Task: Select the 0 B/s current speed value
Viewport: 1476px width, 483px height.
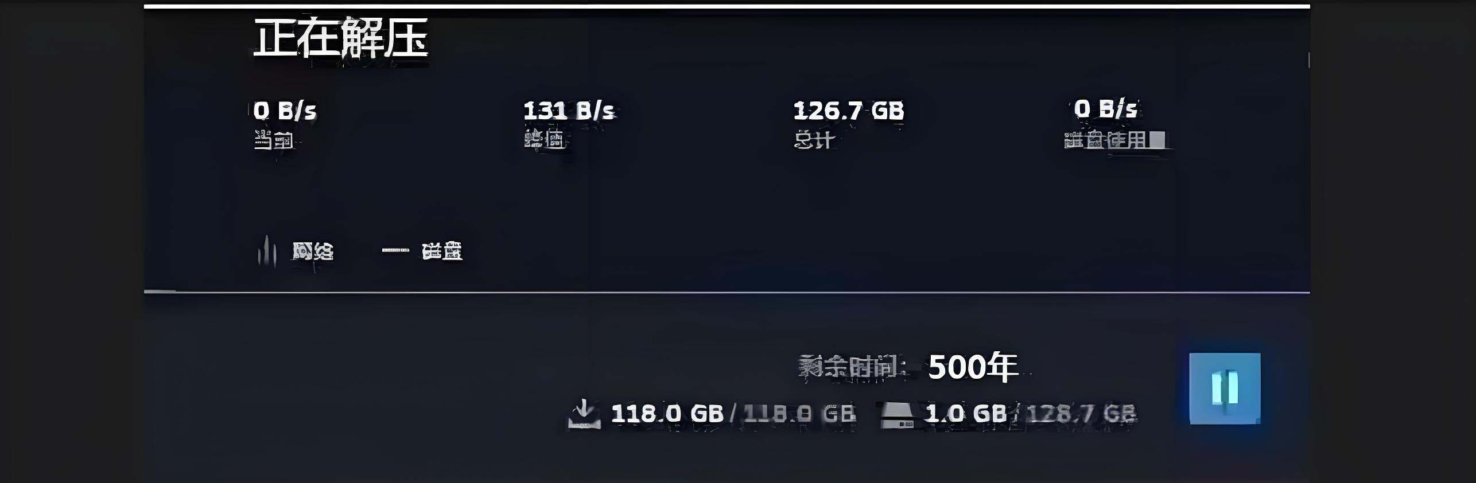Action: point(285,110)
